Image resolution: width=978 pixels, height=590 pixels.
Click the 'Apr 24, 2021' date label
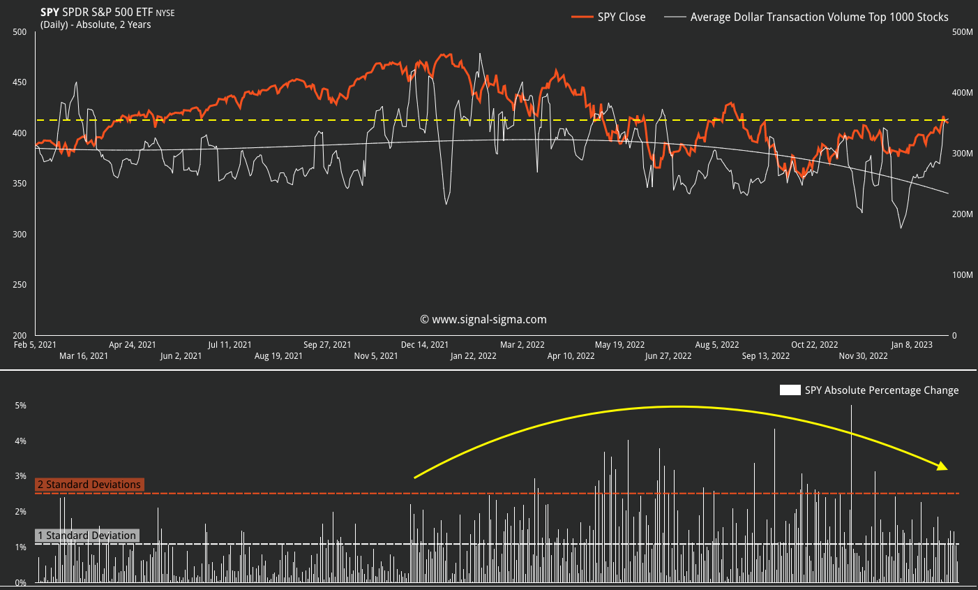coord(133,344)
